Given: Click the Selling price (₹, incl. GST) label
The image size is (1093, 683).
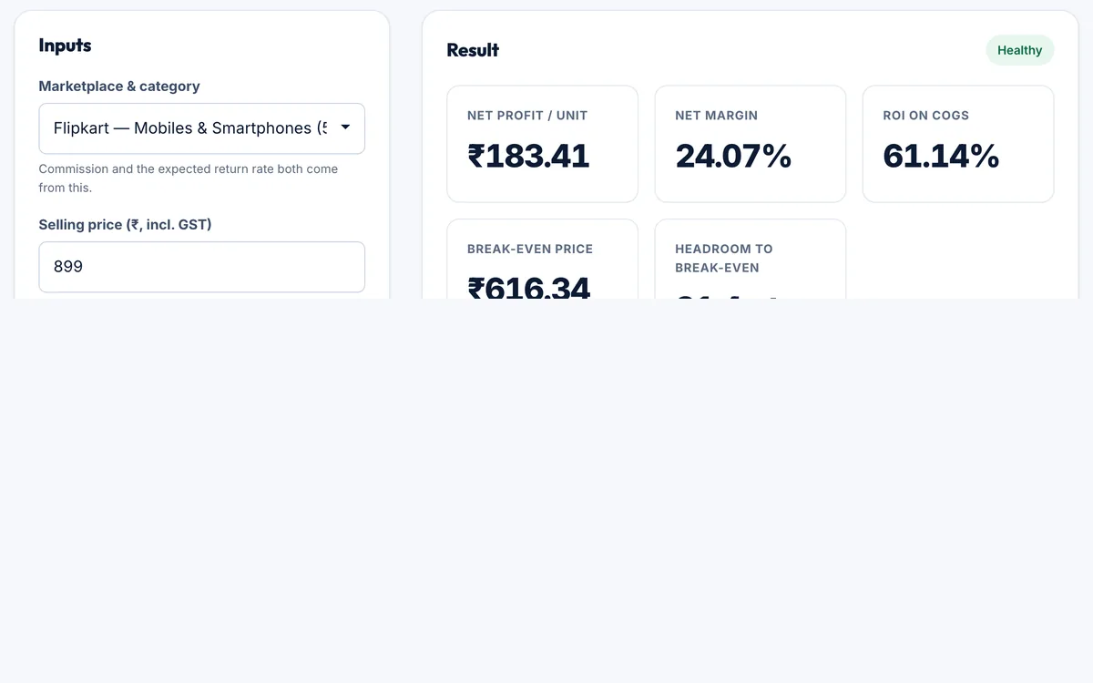Looking at the screenshot, I should pyautogui.click(x=125, y=225).
